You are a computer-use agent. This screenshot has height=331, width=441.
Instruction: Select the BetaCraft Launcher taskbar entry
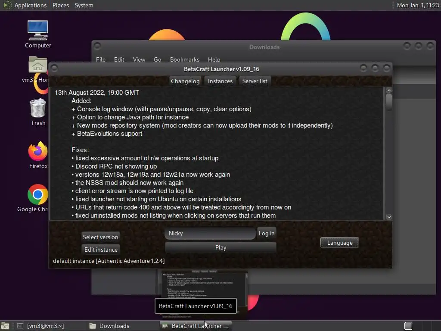click(196, 326)
